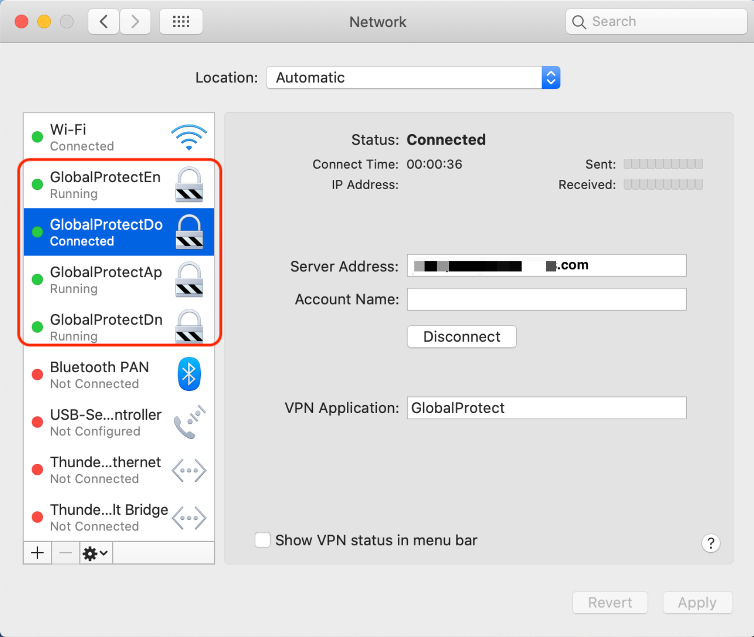Select the GlobalProtectEn service
Viewport: 754px width, 637px height.
[119, 185]
